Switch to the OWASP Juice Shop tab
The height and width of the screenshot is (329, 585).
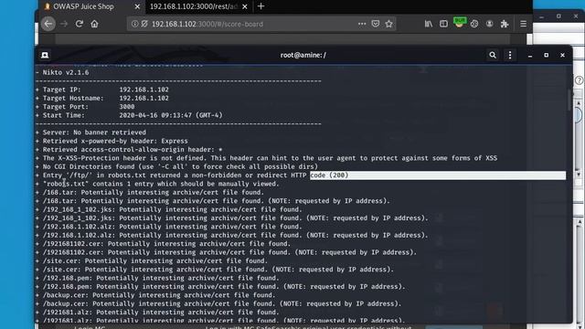point(83,6)
